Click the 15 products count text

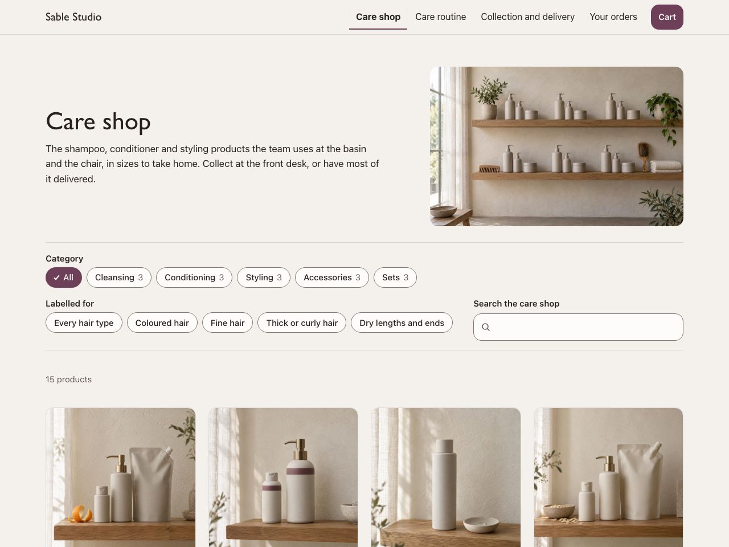click(x=68, y=379)
